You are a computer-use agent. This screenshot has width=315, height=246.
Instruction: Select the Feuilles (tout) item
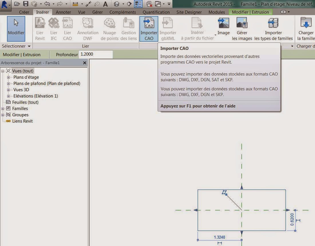(25, 102)
